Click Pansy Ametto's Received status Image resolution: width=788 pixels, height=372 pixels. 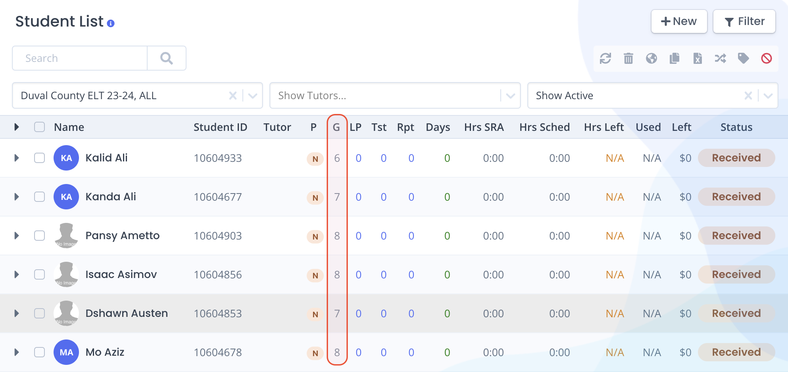pos(736,236)
